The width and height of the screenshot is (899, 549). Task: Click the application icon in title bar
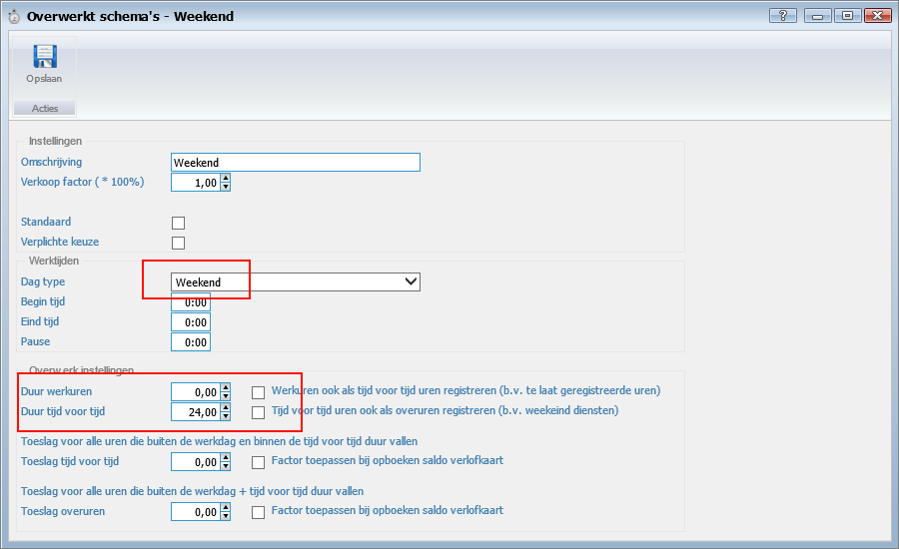tap(12, 15)
